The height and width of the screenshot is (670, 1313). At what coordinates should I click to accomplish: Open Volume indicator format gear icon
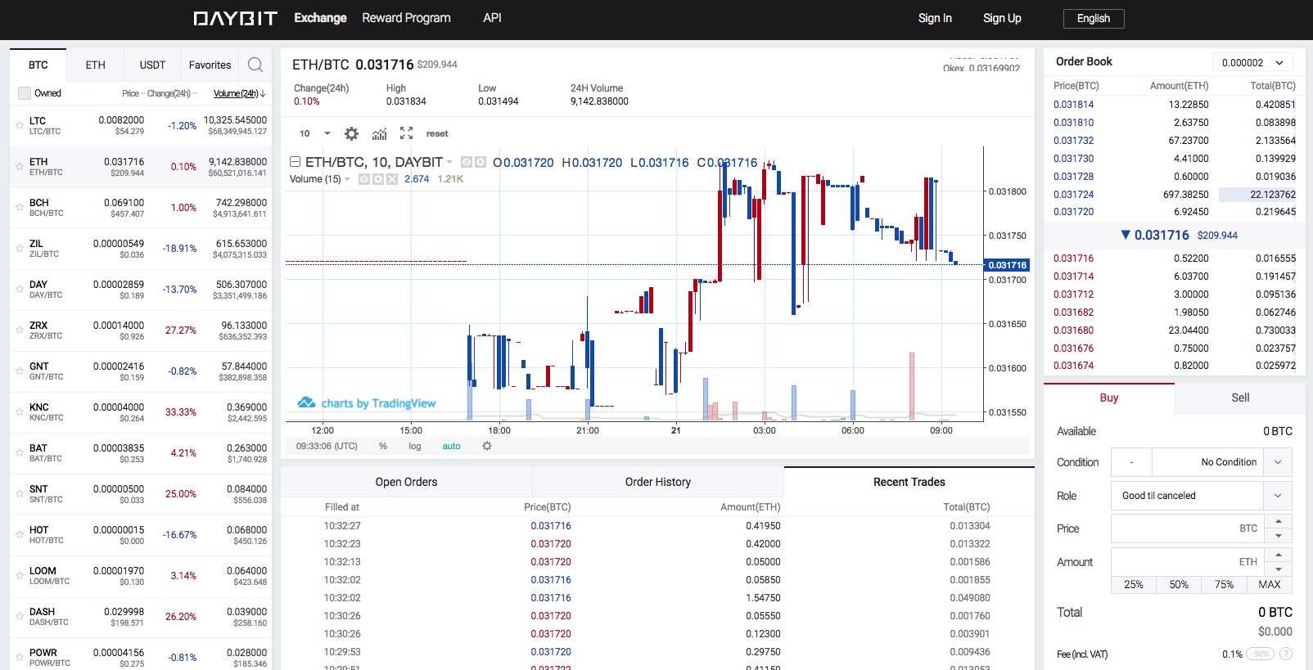[378, 179]
